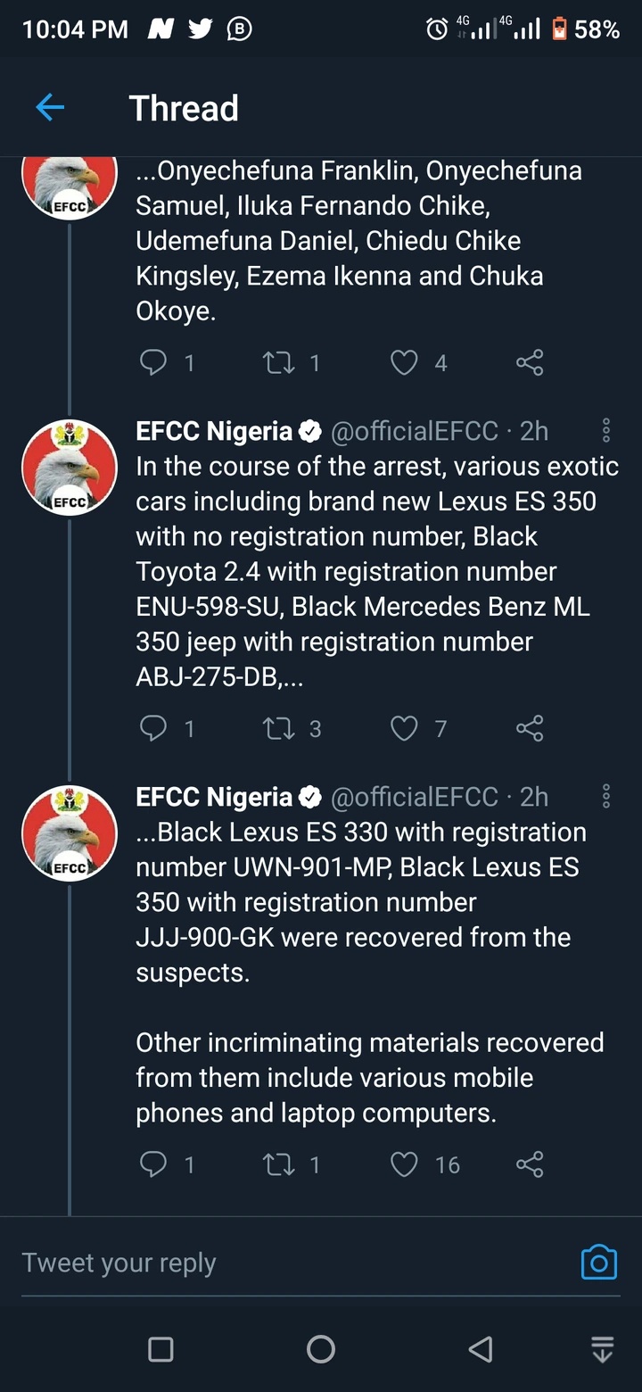Screen dimensions: 642x1392
Task: Open EFCC Nigeria profile name on last tweet
Action: click(214, 797)
